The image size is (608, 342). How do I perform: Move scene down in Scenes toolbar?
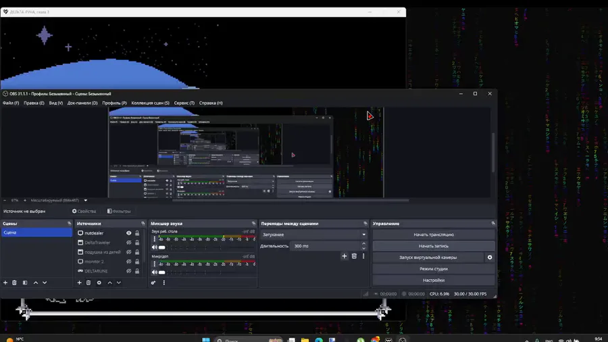coord(45,283)
